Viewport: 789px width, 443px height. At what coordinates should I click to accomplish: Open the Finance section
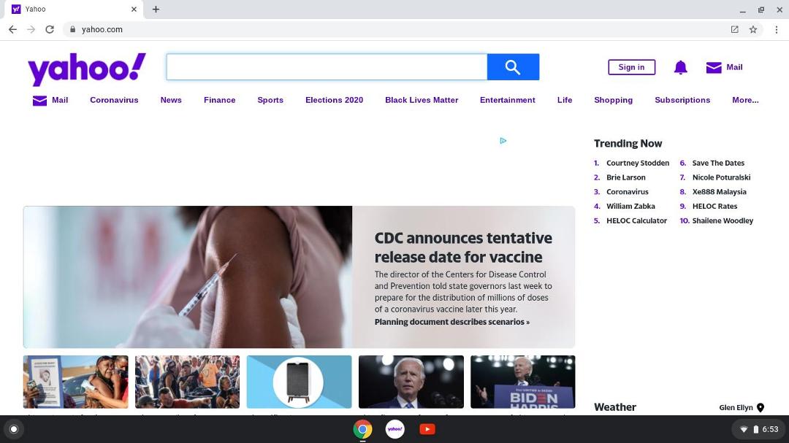coord(219,100)
